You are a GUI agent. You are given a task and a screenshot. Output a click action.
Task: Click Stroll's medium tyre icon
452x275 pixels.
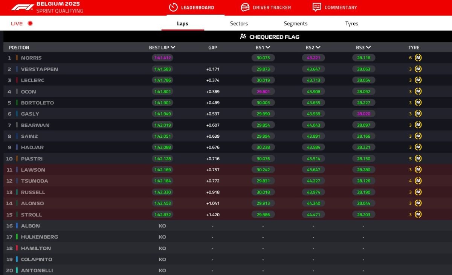(x=418, y=215)
